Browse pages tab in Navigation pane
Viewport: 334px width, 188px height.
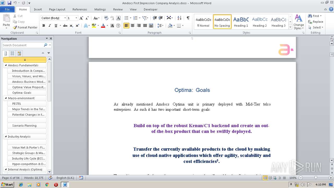[12, 53]
